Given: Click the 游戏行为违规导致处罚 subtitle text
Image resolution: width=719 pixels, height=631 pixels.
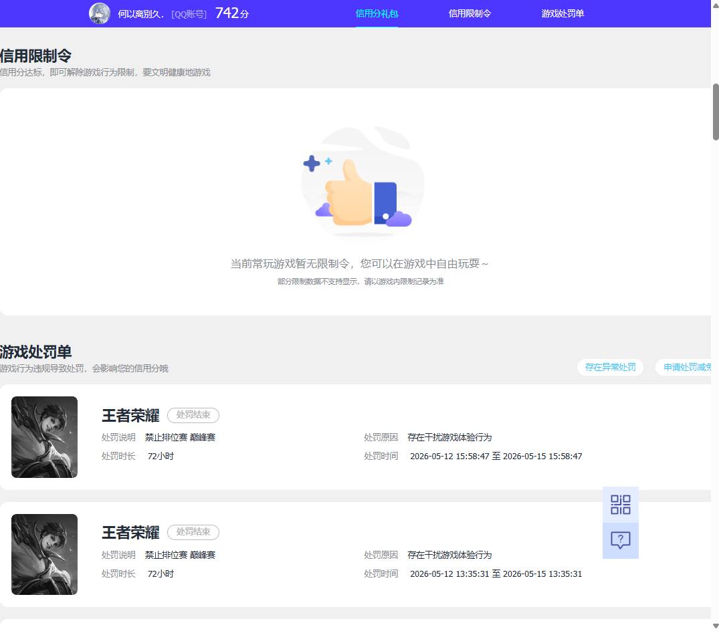Looking at the screenshot, I should [x=84, y=368].
